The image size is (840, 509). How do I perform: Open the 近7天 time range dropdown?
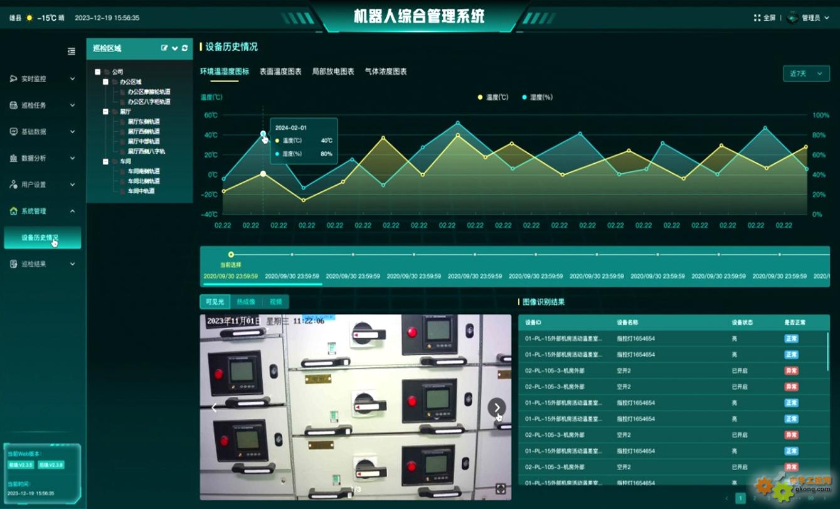(x=805, y=73)
